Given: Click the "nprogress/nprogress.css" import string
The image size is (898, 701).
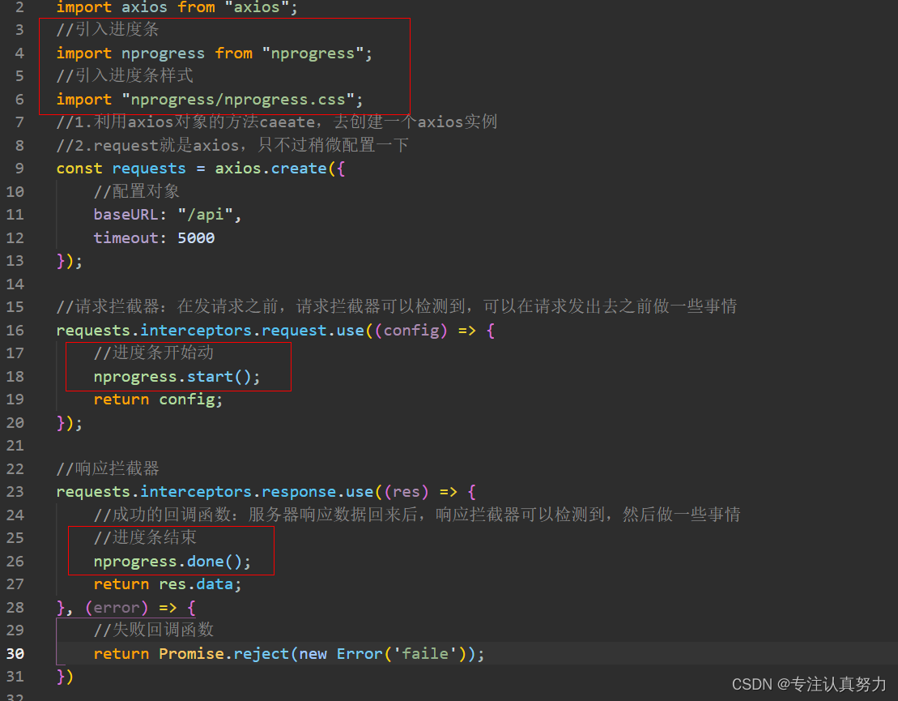Looking at the screenshot, I should click(238, 100).
